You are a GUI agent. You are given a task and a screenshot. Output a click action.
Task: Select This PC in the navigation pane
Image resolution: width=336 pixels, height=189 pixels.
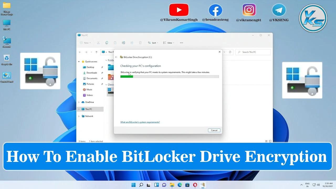tap(88, 109)
